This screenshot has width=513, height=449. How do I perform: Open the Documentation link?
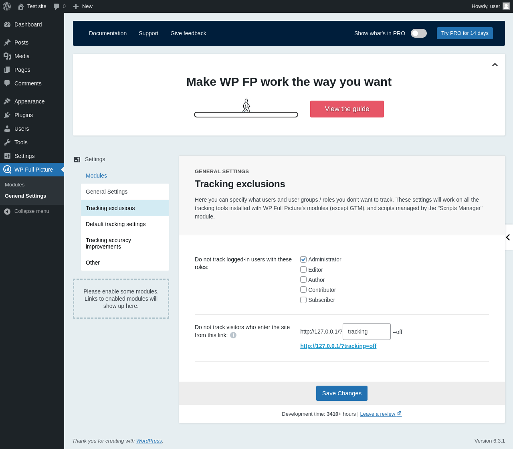tap(108, 33)
